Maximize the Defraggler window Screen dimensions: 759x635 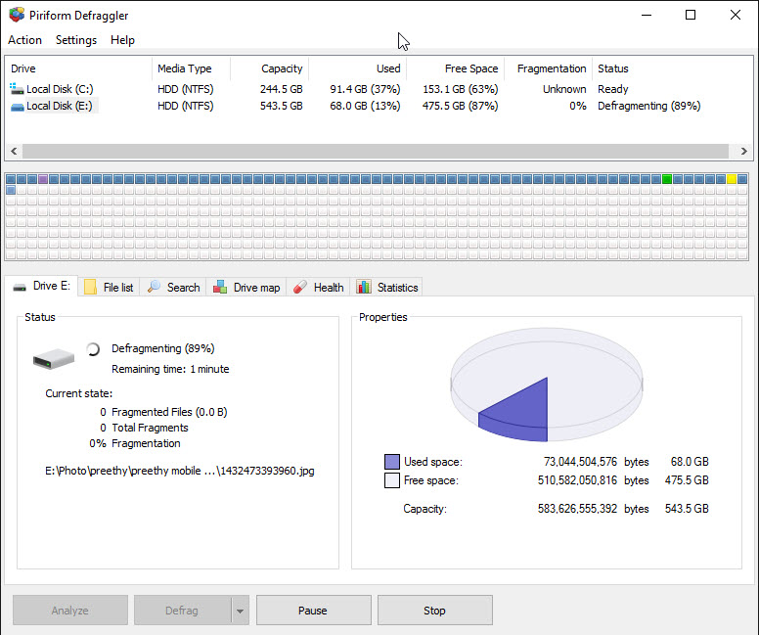pos(691,15)
